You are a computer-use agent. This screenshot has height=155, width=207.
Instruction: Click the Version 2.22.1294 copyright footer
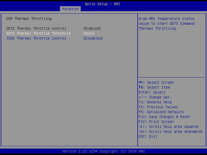103,151
